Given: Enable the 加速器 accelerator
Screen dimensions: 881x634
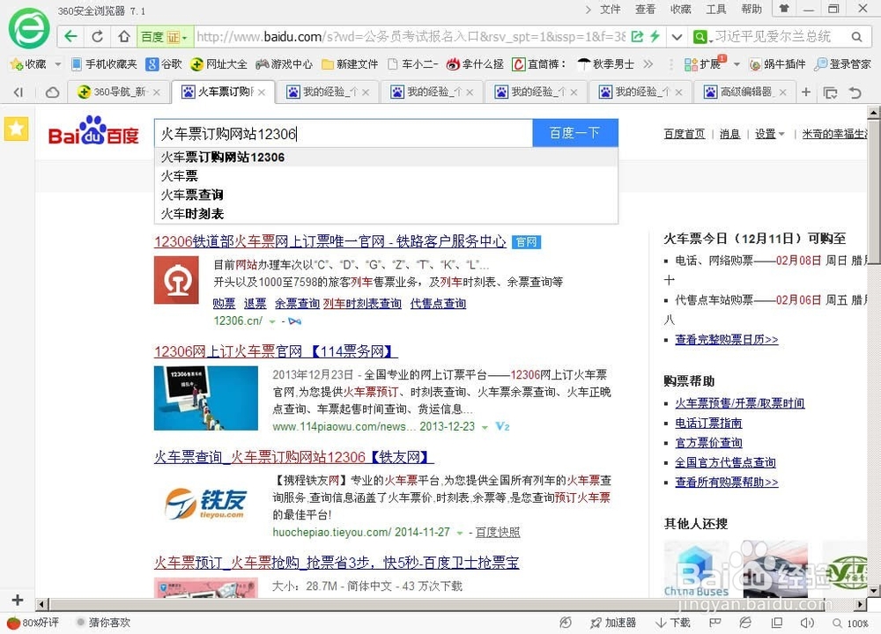Looking at the screenshot, I should pos(614,623).
